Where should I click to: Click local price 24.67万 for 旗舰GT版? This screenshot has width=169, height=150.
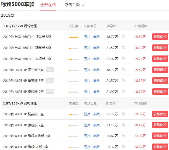pyautogui.click(x=140, y=147)
